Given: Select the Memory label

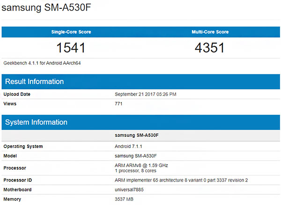Looking at the screenshot, I should 12,199.
